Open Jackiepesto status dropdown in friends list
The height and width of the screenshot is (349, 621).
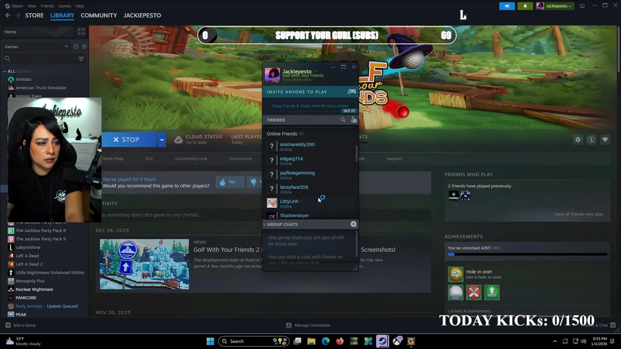point(315,72)
